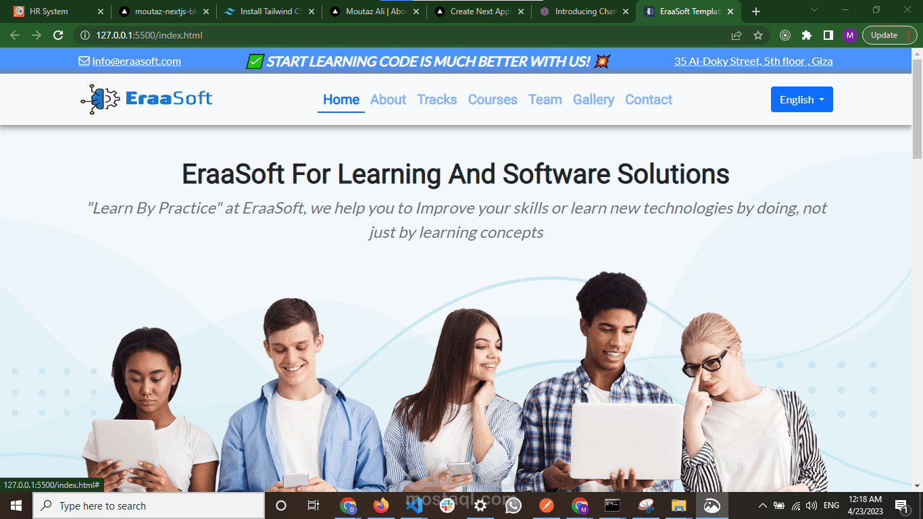The image size is (923, 519).
Task: Open the Extensions puzzle icon
Action: tap(806, 35)
